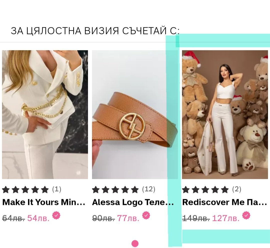Viewport: 270px width, 248px height.
Task: Click the Alessa Logo product title
Action: [133, 202]
